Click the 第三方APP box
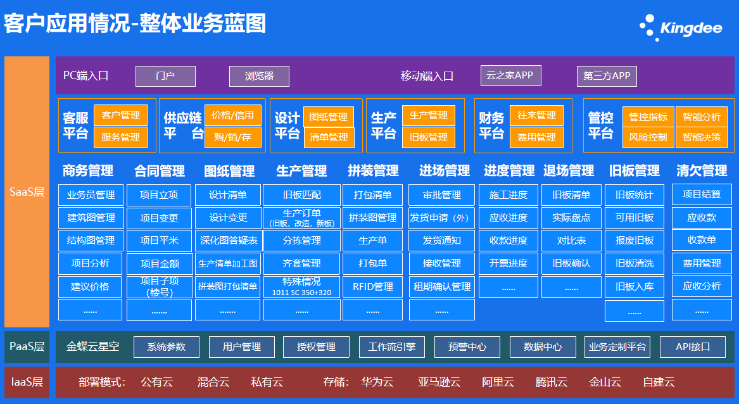Screen dimensions: 739x404 [x=607, y=76]
